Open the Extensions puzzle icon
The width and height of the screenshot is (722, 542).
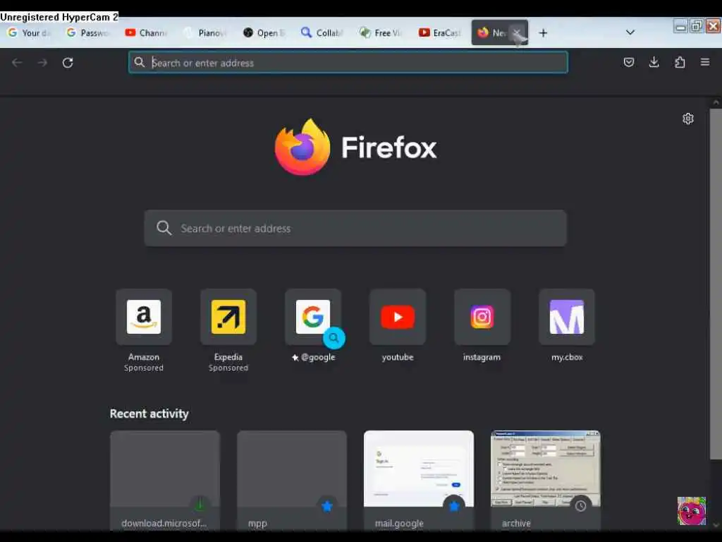pos(680,62)
